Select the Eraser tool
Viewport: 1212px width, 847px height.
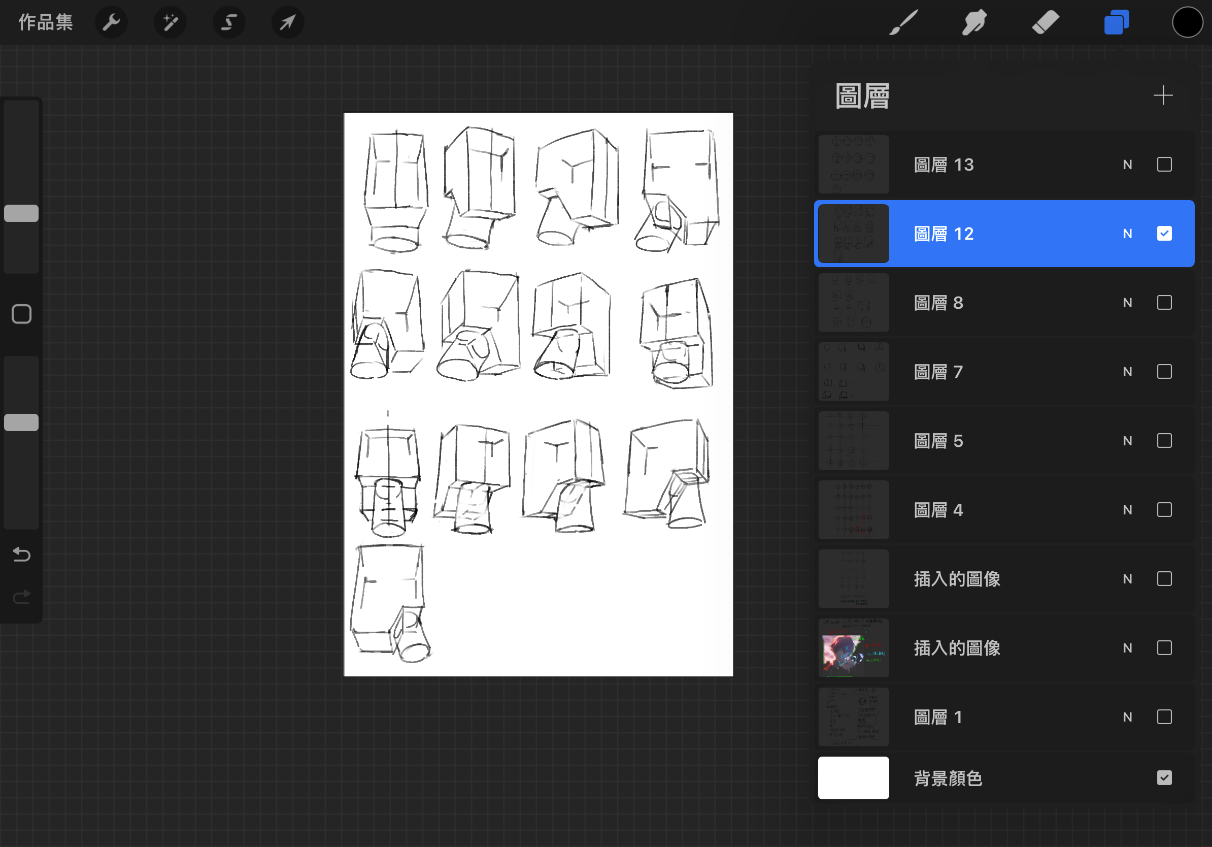click(1045, 22)
